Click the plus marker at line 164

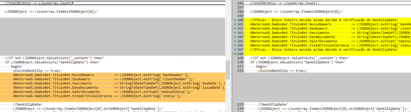pyautogui.click(x=235, y=37)
